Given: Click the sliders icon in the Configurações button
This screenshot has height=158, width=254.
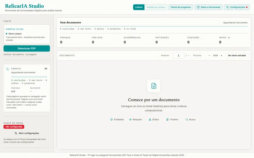Looking at the screenshot, I should [x=227, y=7].
